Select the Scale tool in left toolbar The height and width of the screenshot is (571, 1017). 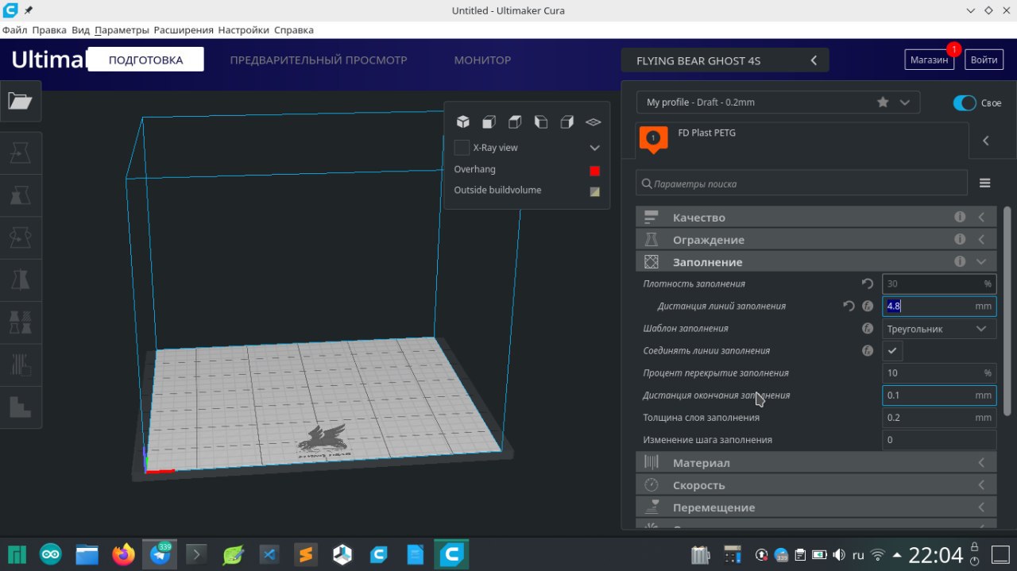[x=20, y=195]
